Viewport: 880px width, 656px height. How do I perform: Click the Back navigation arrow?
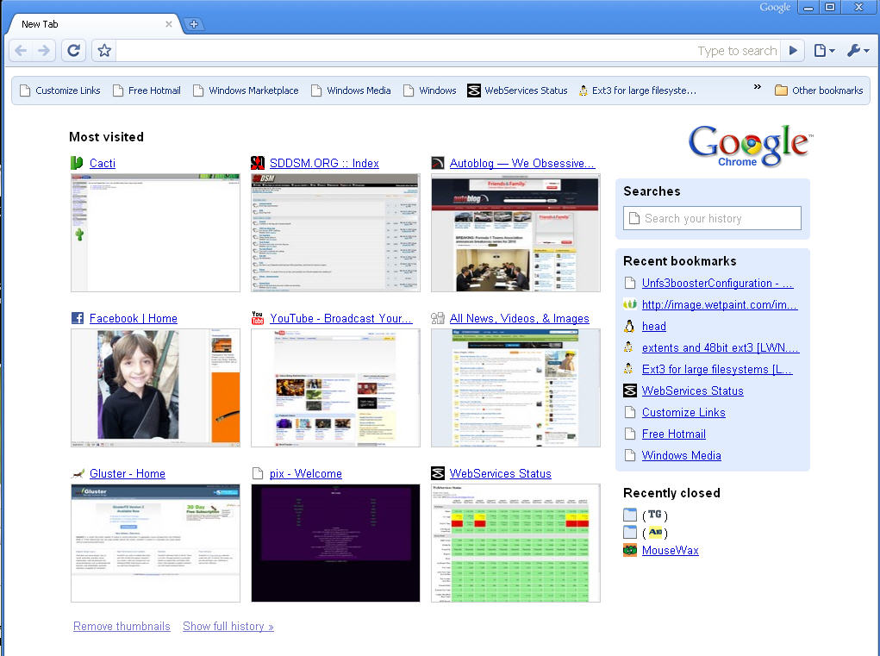click(x=22, y=51)
